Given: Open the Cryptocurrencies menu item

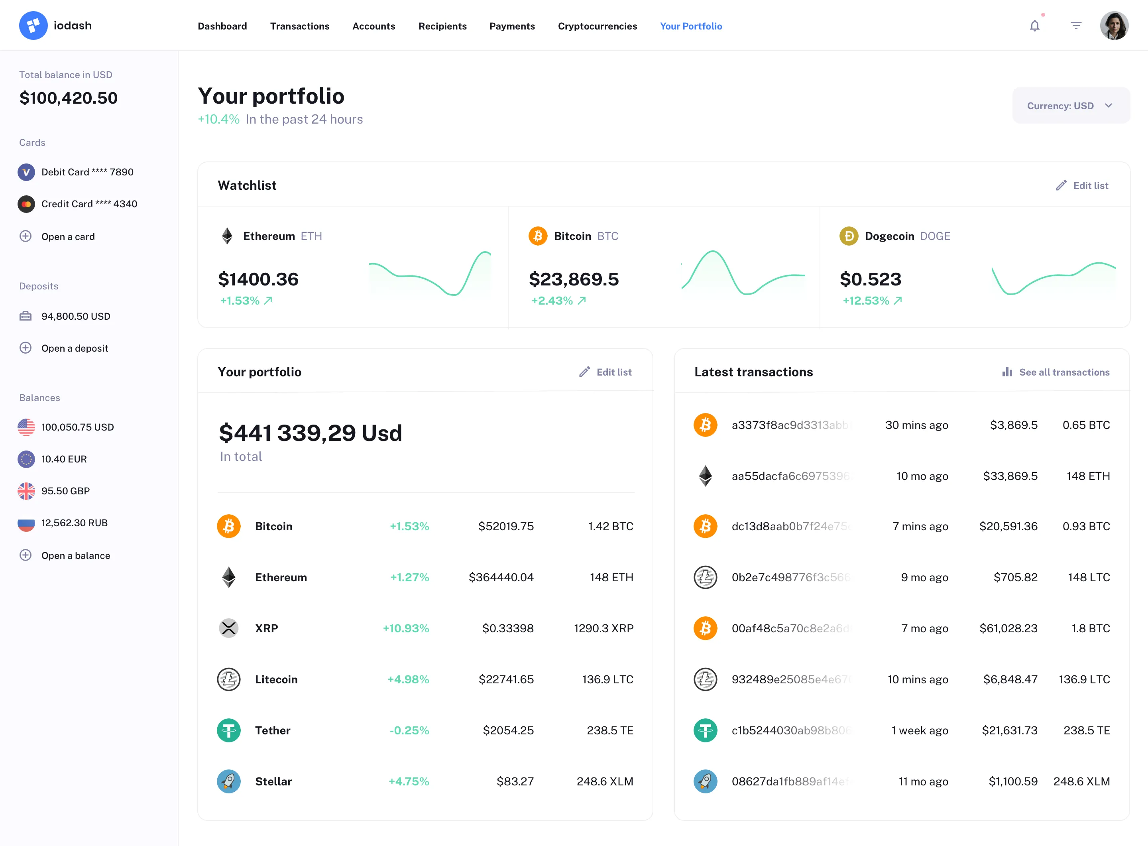Looking at the screenshot, I should coord(598,26).
